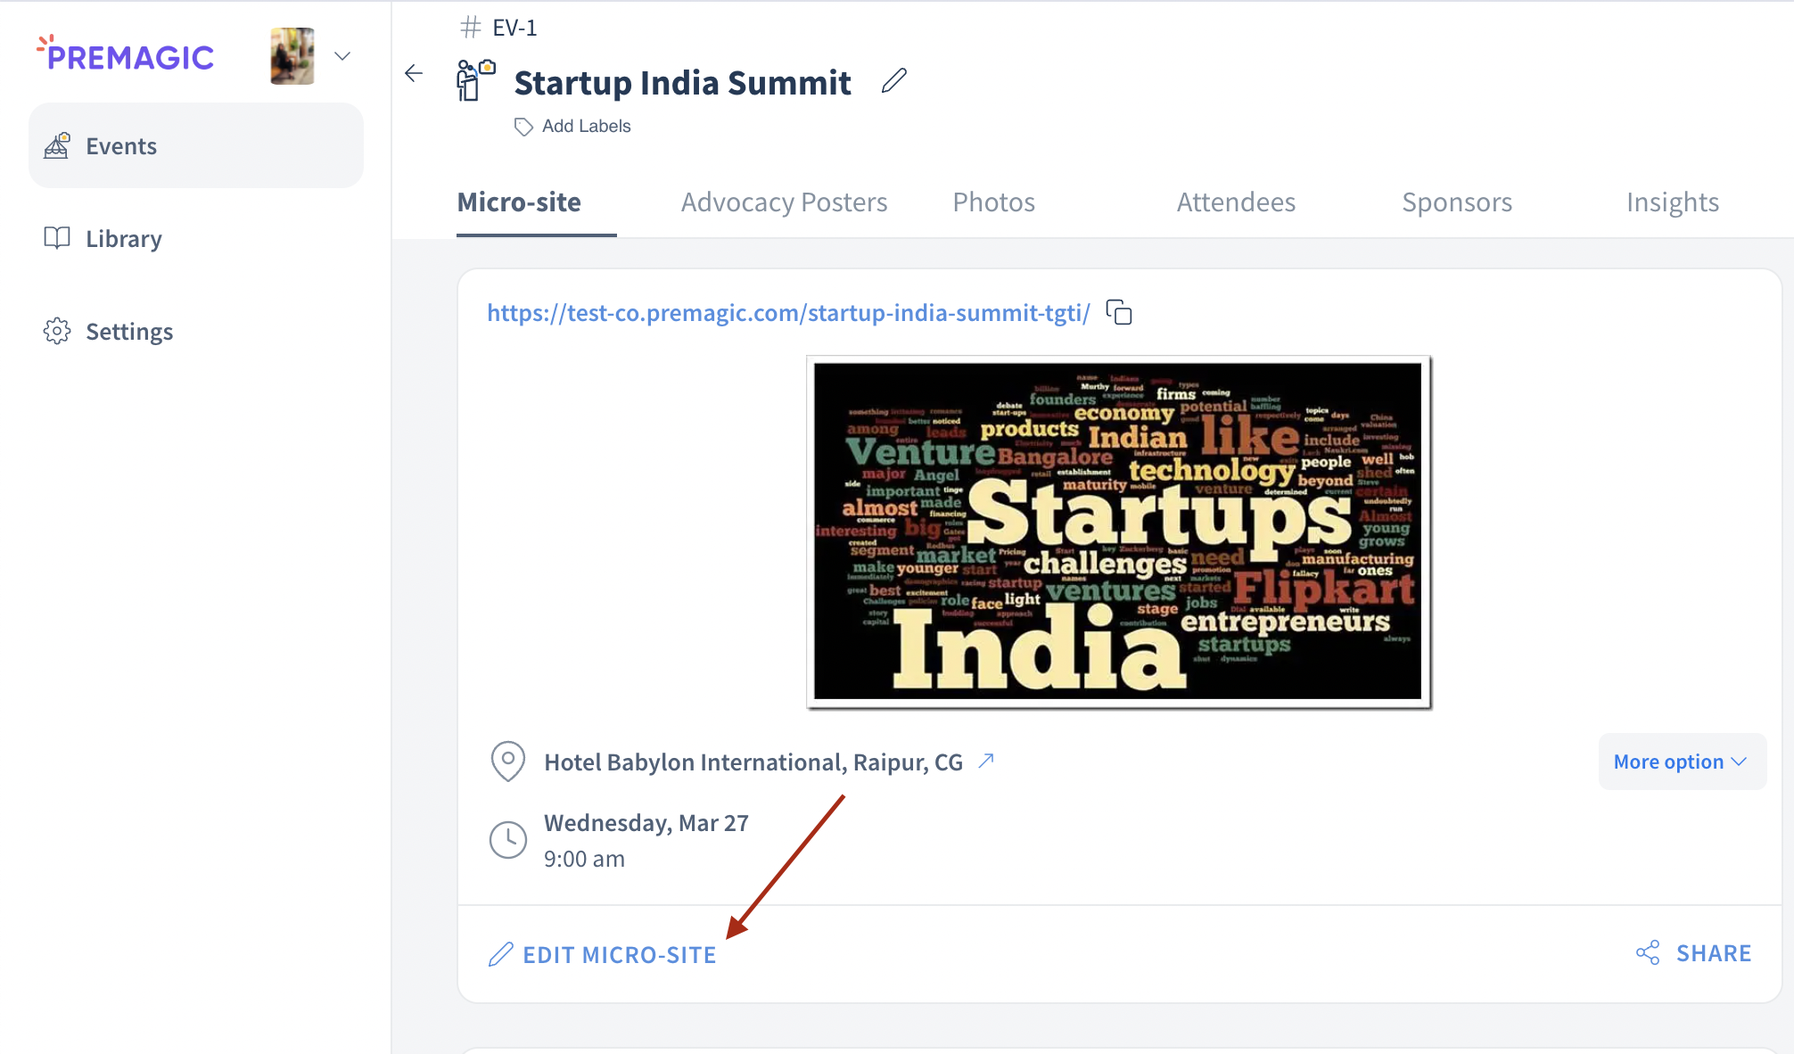1794x1054 pixels.
Task: Open Settings from the sidebar
Action: coord(128,332)
